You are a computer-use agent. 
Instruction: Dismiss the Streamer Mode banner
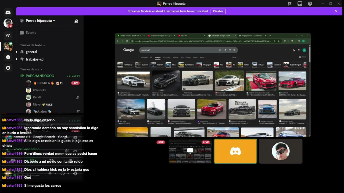tap(336, 11)
